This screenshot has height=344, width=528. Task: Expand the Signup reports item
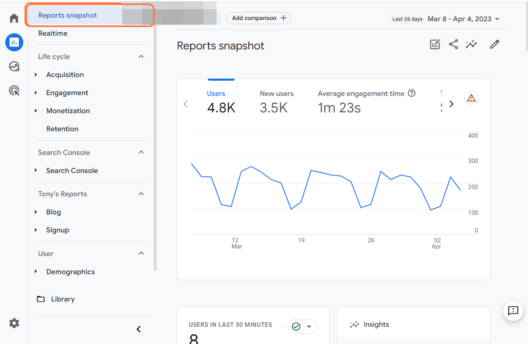coord(36,230)
